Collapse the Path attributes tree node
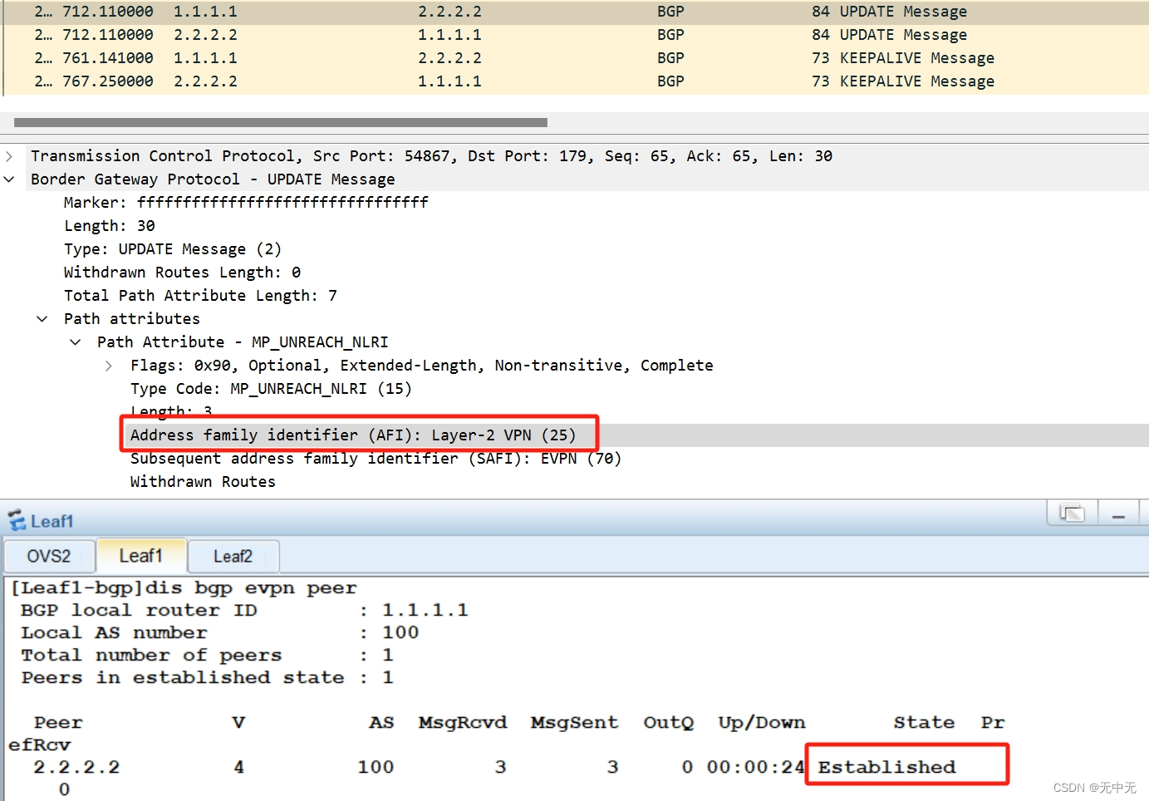This screenshot has height=801, width=1149. point(42,319)
